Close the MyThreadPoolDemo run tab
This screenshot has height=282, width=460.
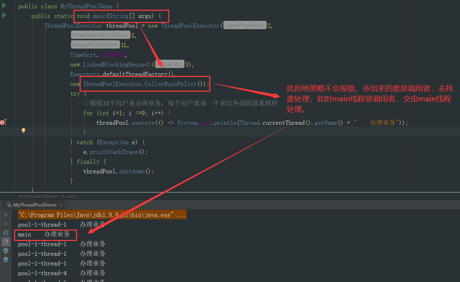[x=61, y=205]
